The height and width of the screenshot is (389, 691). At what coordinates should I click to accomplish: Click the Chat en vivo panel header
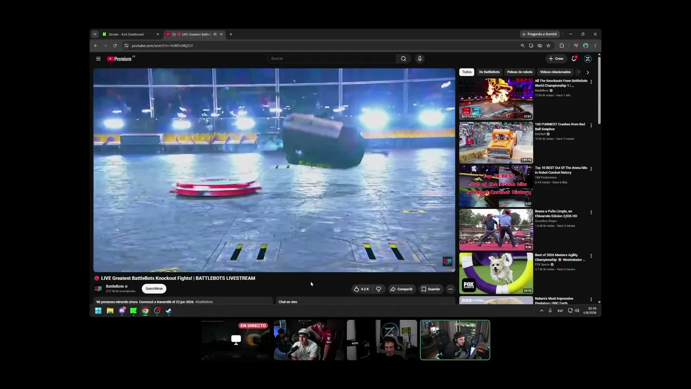[288, 302]
